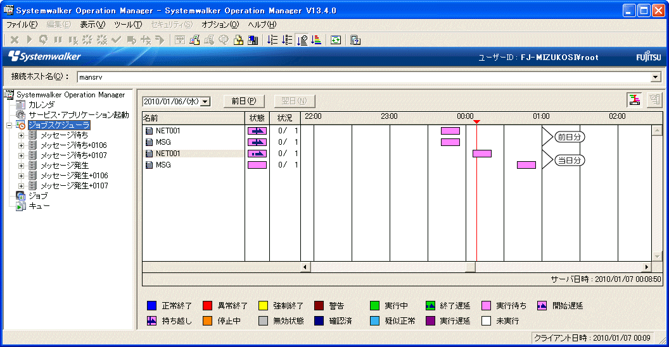Click the grayed-out checkmark confirm toolbar icon
Screen dimensions: 669x347
pos(116,40)
